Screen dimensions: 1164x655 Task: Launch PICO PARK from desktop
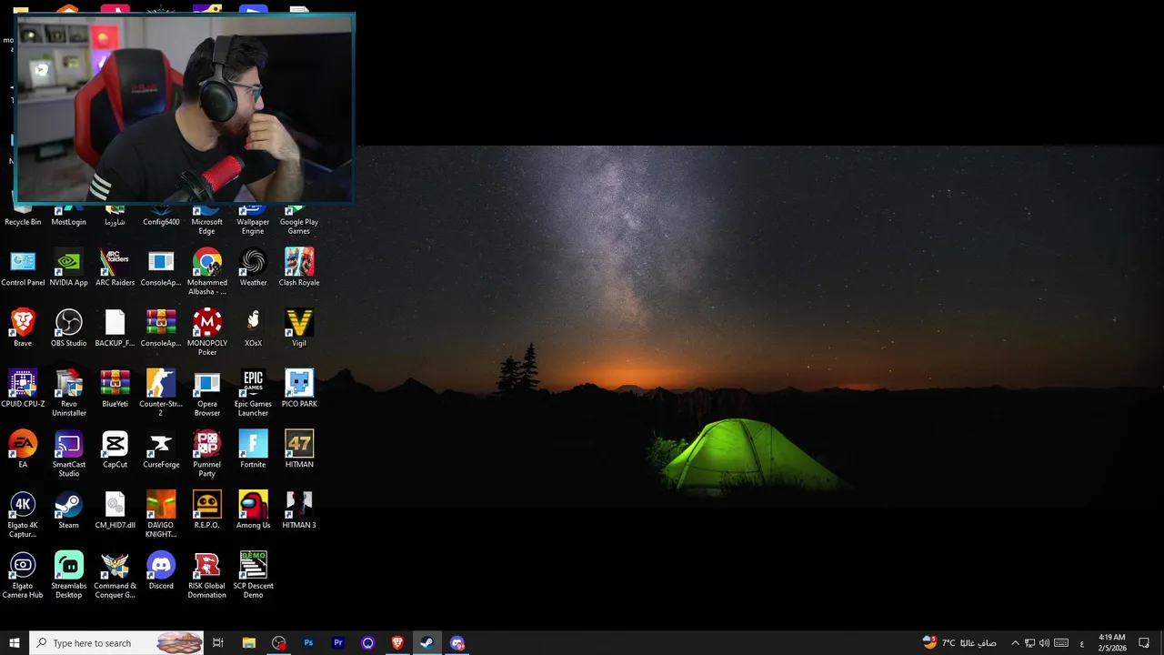[x=299, y=389]
